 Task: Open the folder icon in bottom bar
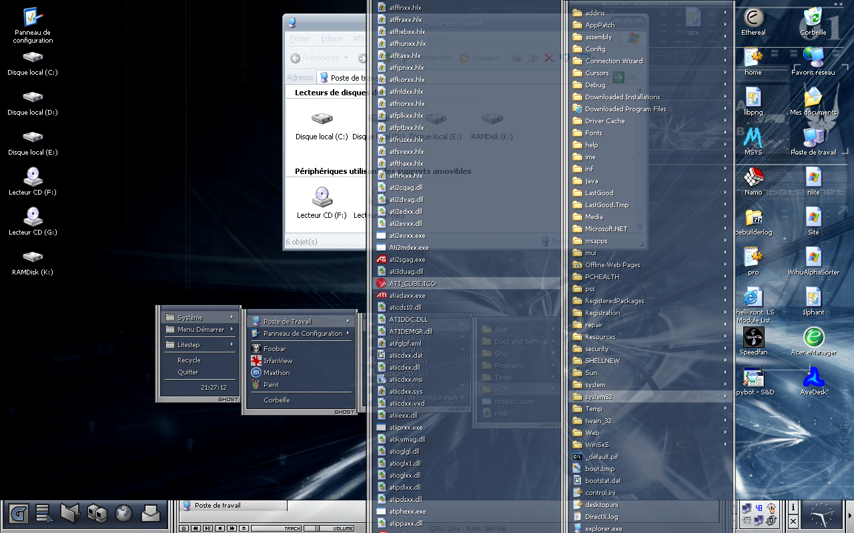tap(70, 513)
